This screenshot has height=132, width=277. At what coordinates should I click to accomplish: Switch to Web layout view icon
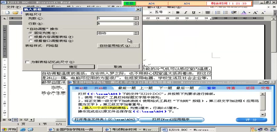[x=10, y=120]
